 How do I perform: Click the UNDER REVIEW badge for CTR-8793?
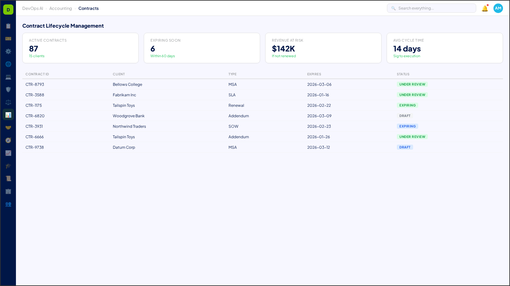point(412,84)
